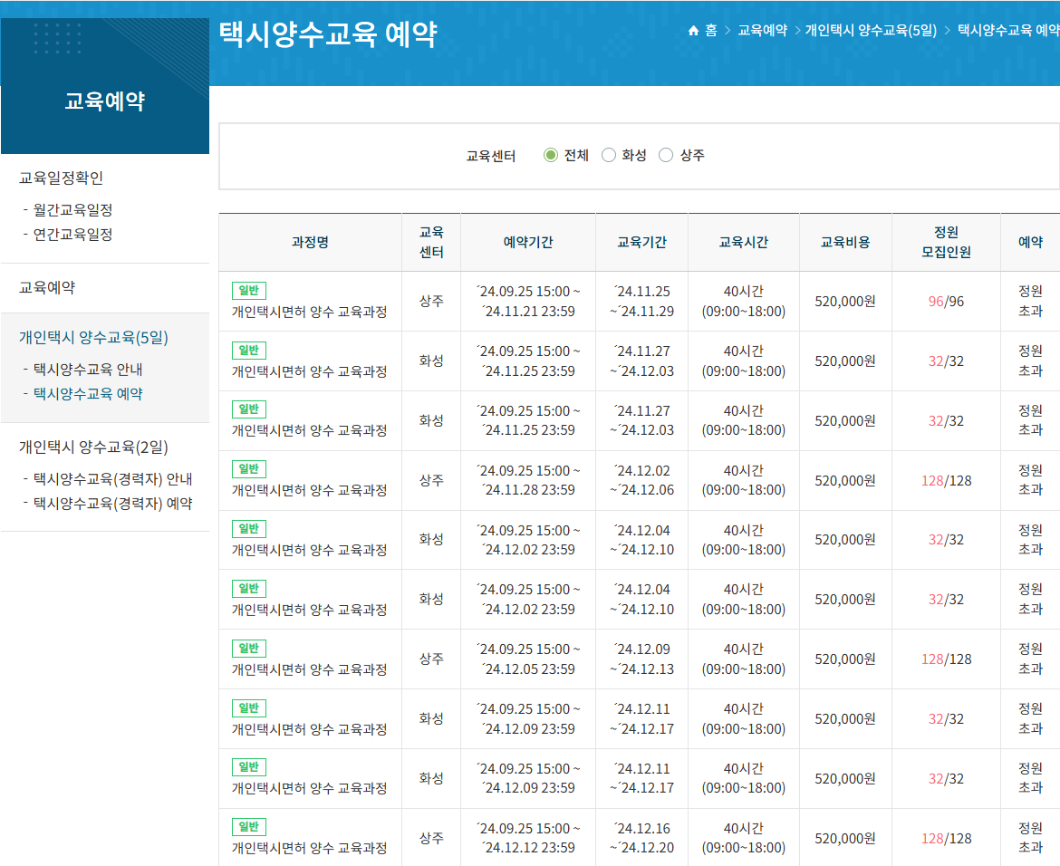Click the 택시양수교육 예약 page title
This screenshot has height=866, width=1060.
point(329,34)
